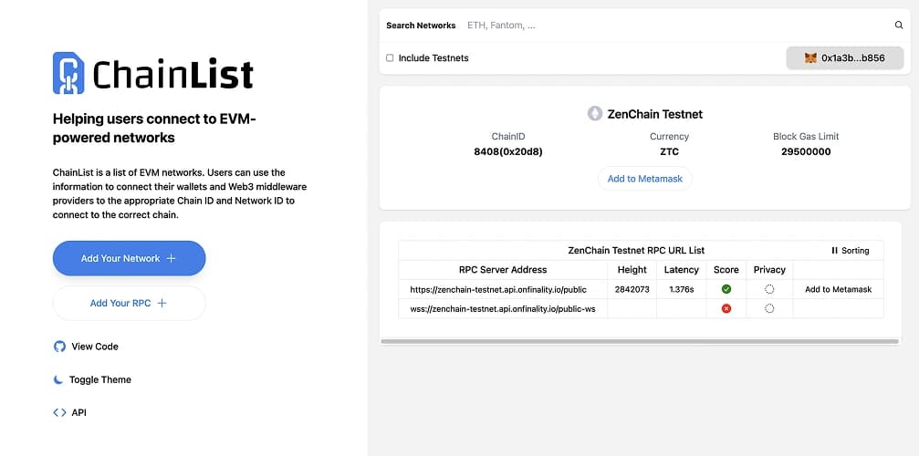919x456 pixels.
Task: Click the Add Your Network button
Action: point(129,258)
